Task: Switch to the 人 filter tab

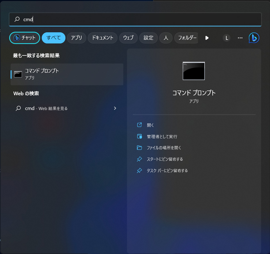Action: click(166, 38)
